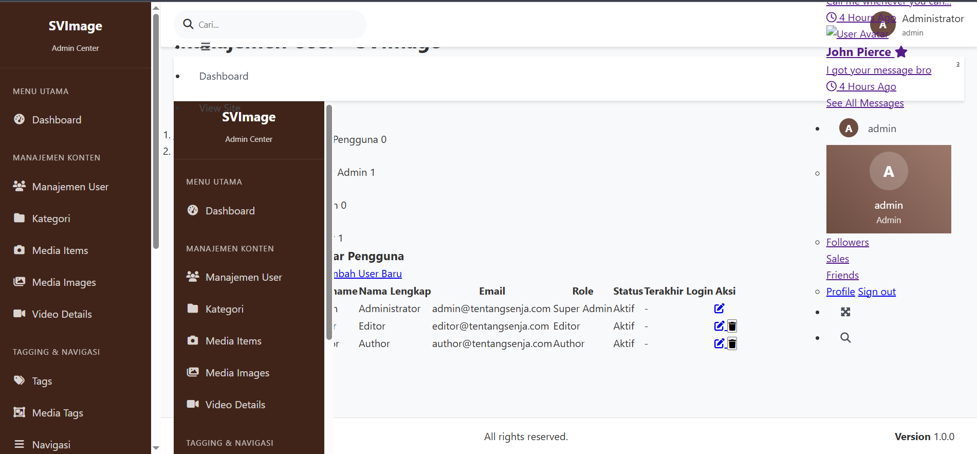Image resolution: width=977 pixels, height=454 pixels.
Task: Open the Followers link
Action: point(847,243)
